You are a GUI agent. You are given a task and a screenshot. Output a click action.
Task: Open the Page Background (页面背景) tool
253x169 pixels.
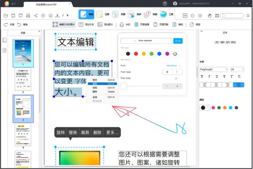pyautogui.click(x=142, y=25)
